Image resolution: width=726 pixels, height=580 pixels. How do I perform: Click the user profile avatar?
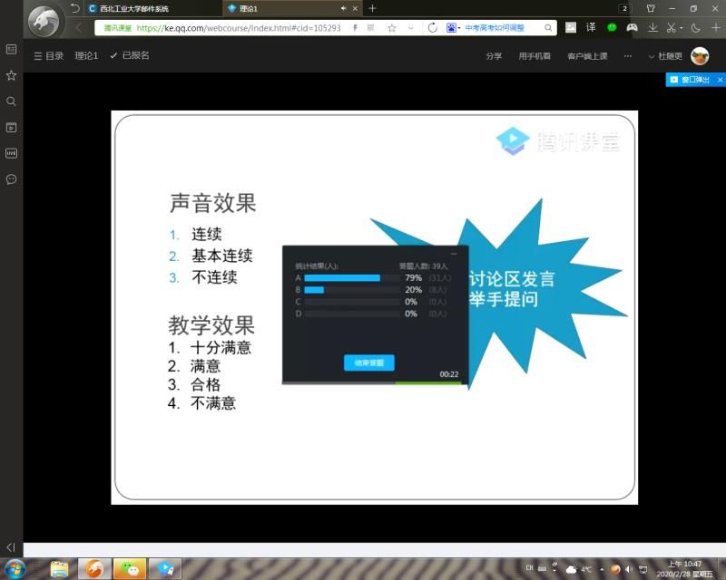click(700, 56)
